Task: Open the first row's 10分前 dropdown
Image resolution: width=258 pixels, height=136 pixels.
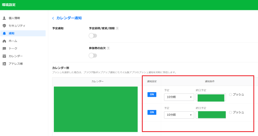Action: [x=179, y=97]
